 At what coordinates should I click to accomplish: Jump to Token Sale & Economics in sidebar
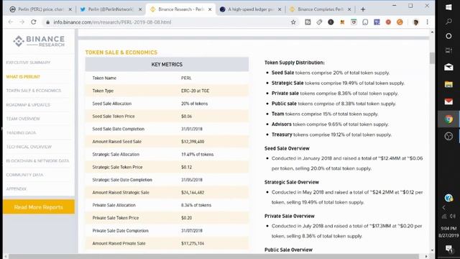click(34, 91)
